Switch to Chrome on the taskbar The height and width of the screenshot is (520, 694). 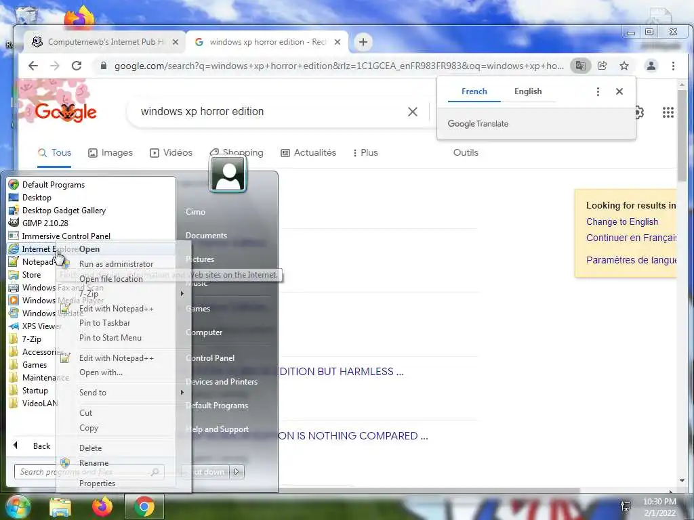click(x=144, y=506)
